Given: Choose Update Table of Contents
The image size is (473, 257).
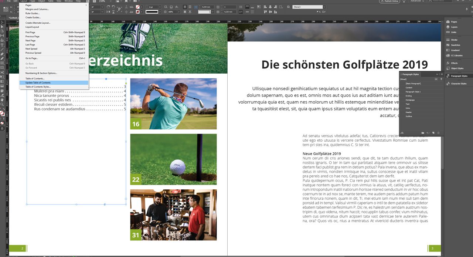Looking at the screenshot, I should click(54, 82).
